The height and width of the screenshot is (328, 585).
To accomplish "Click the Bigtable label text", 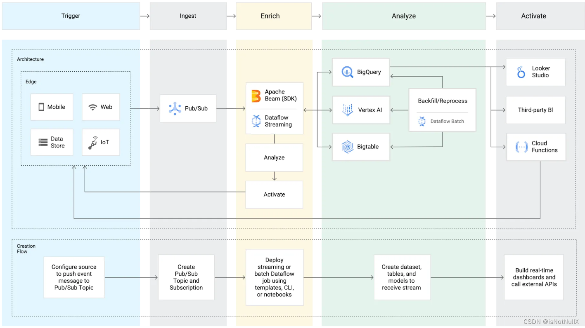I will point(368,147).
